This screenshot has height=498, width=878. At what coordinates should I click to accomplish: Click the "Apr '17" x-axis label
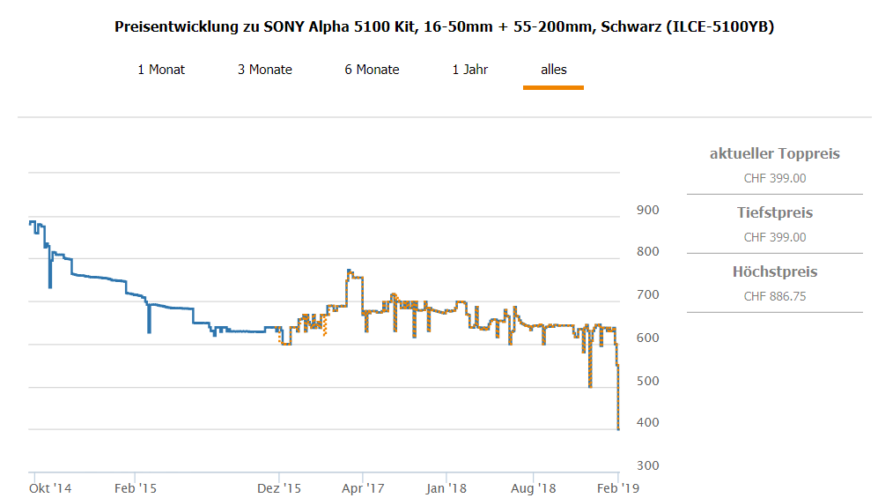[x=363, y=487]
